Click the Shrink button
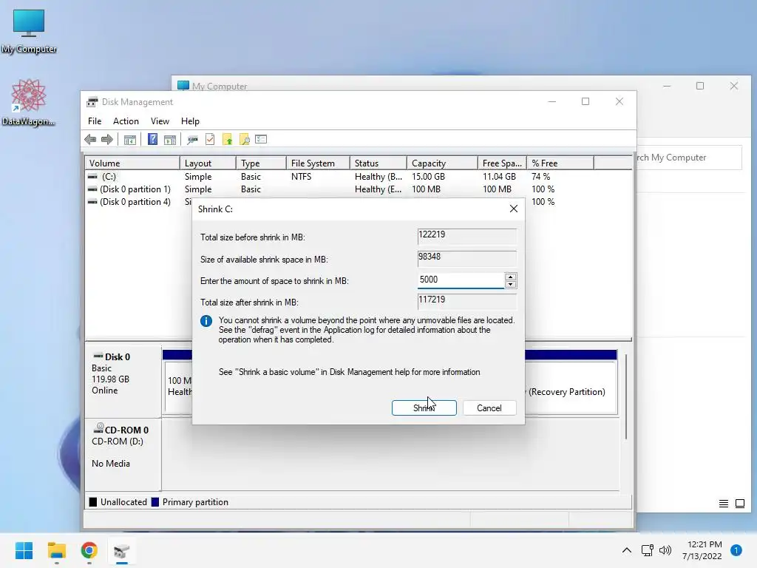Viewport: 757px width, 568px height. coord(424,408)
